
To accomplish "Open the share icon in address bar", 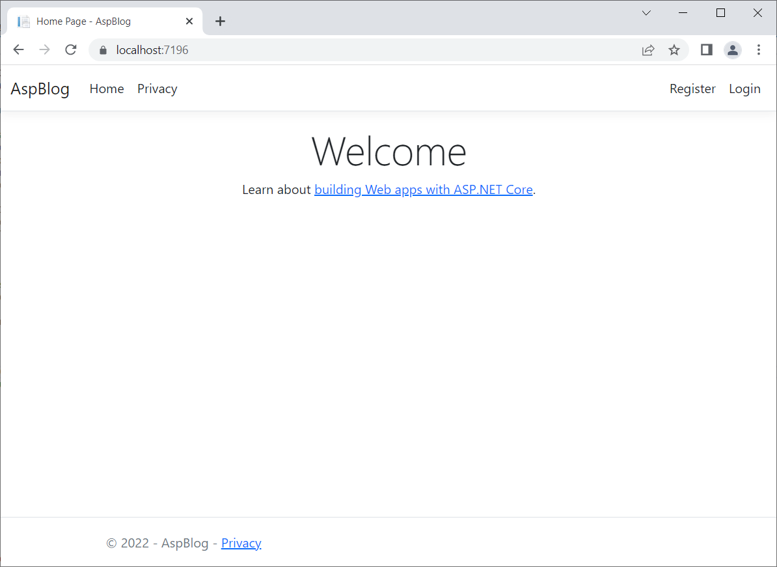I will coord(648,49).
